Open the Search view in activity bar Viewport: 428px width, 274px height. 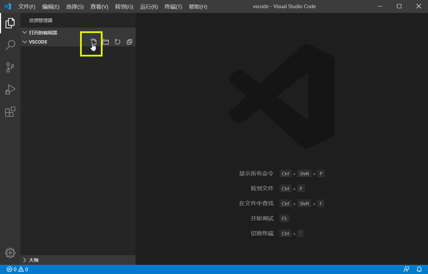(10, 45)
